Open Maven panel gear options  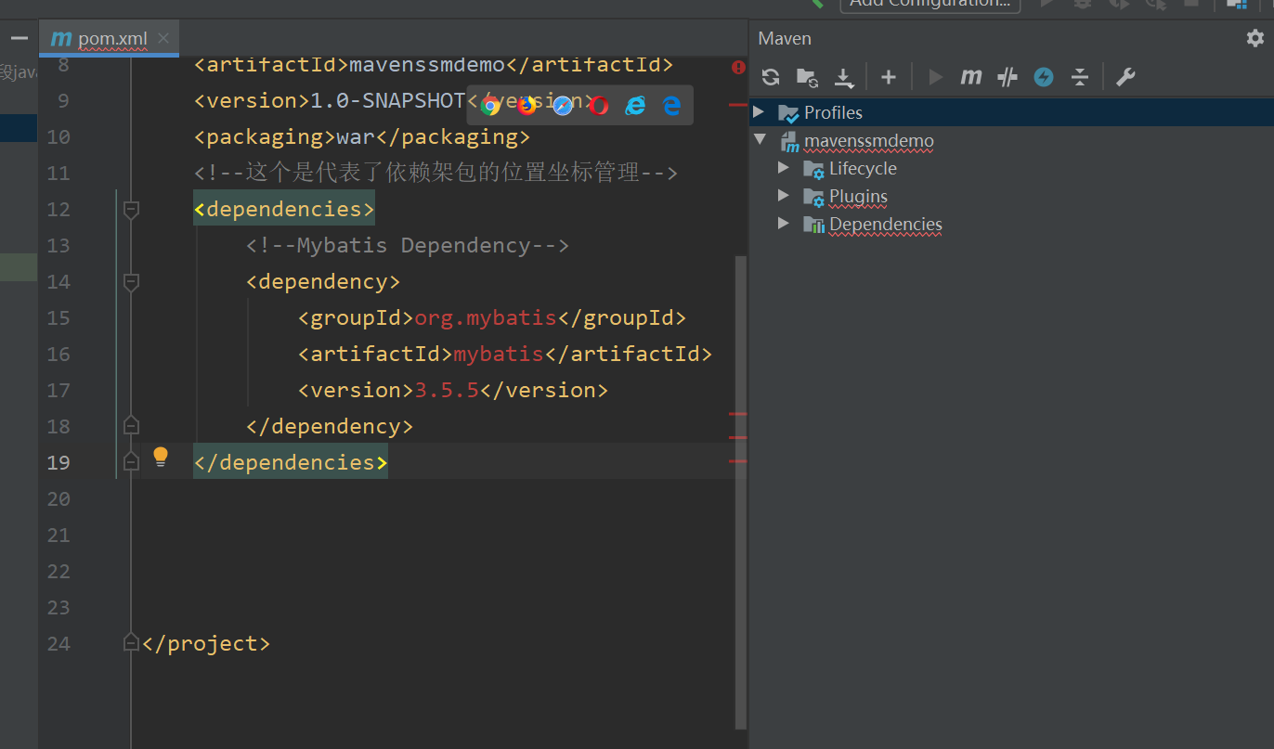pos(1255,38)
